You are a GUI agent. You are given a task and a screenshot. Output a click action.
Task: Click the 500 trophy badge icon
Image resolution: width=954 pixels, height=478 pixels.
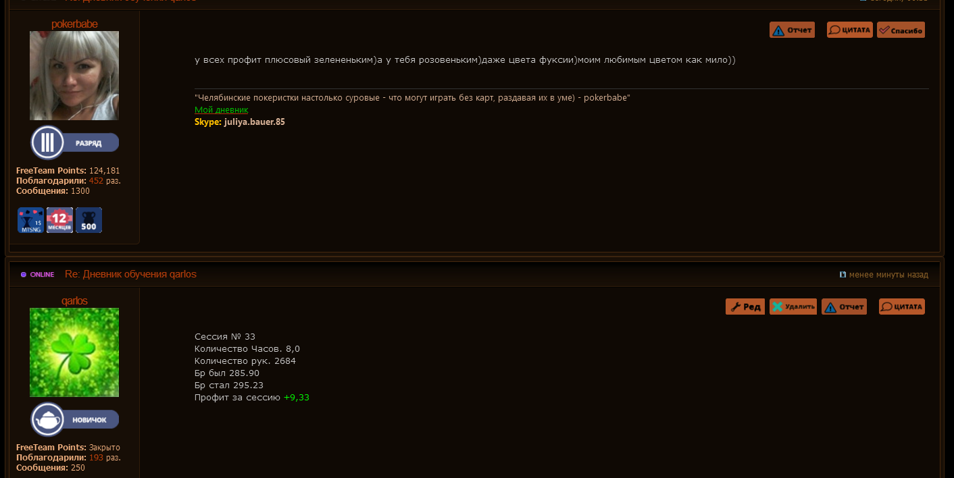tap(89, 220)
